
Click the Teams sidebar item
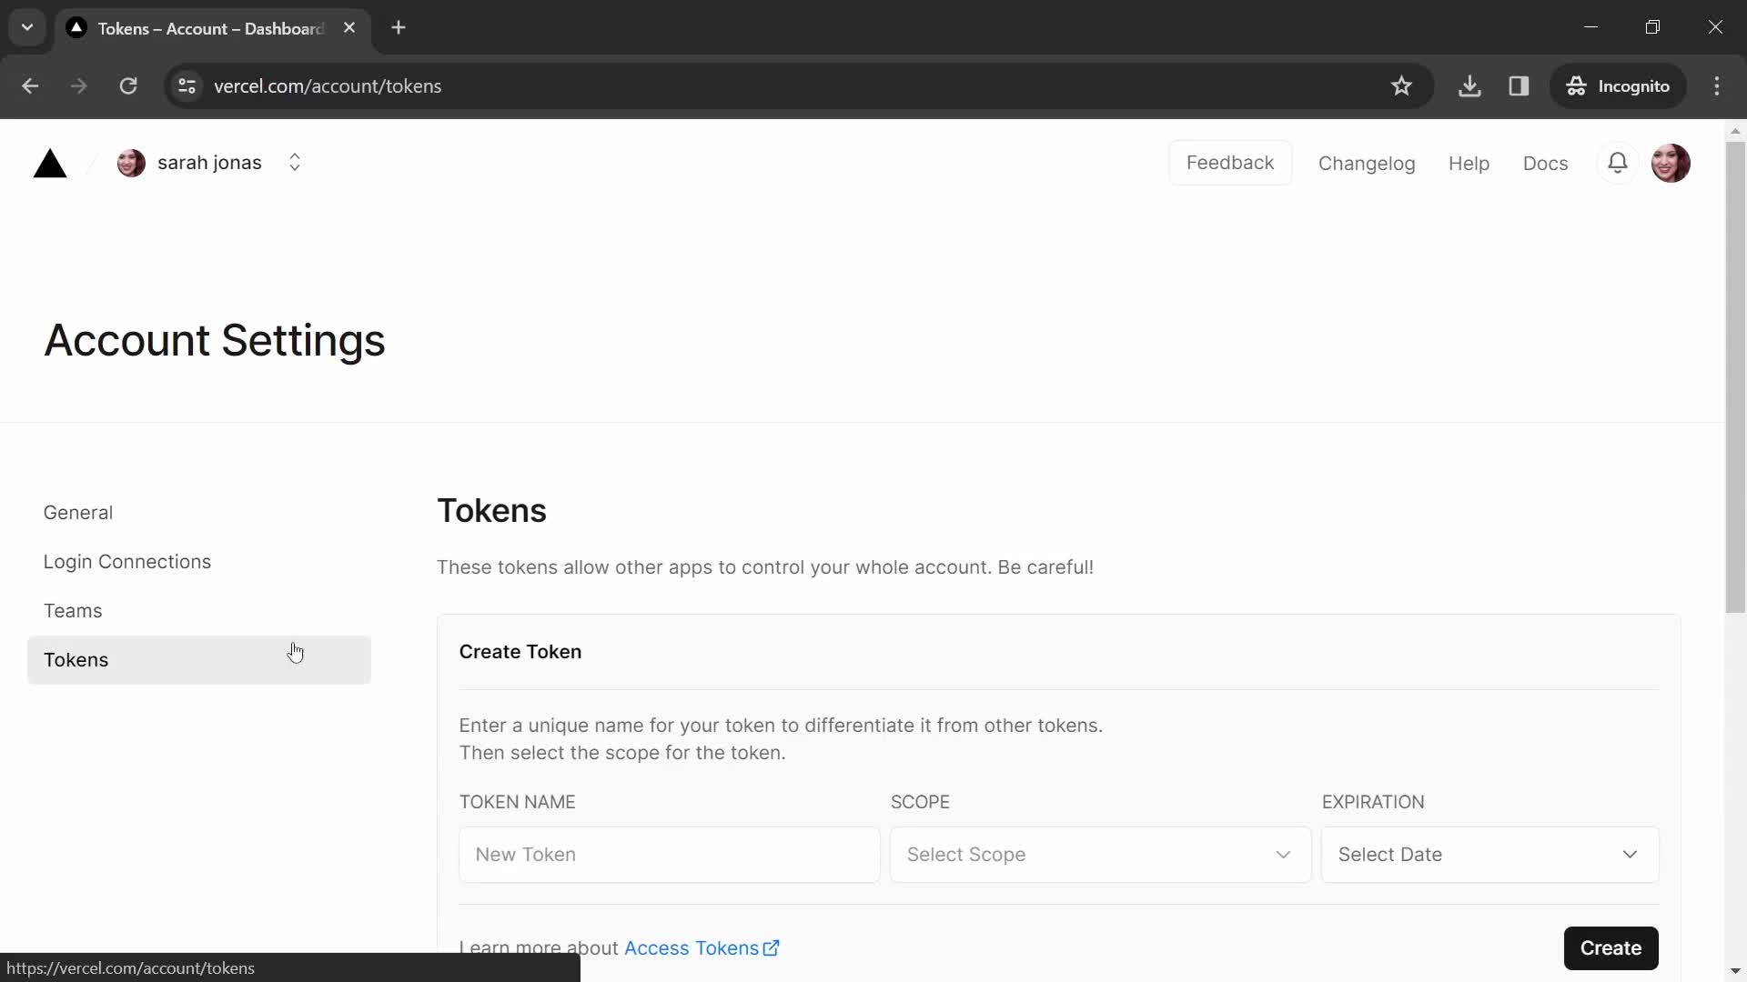point(73,609)
